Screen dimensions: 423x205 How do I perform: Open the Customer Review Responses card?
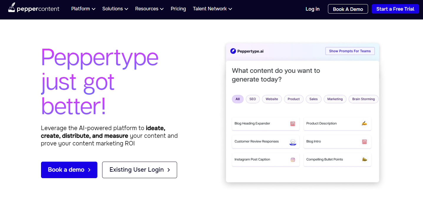(266, 142)
